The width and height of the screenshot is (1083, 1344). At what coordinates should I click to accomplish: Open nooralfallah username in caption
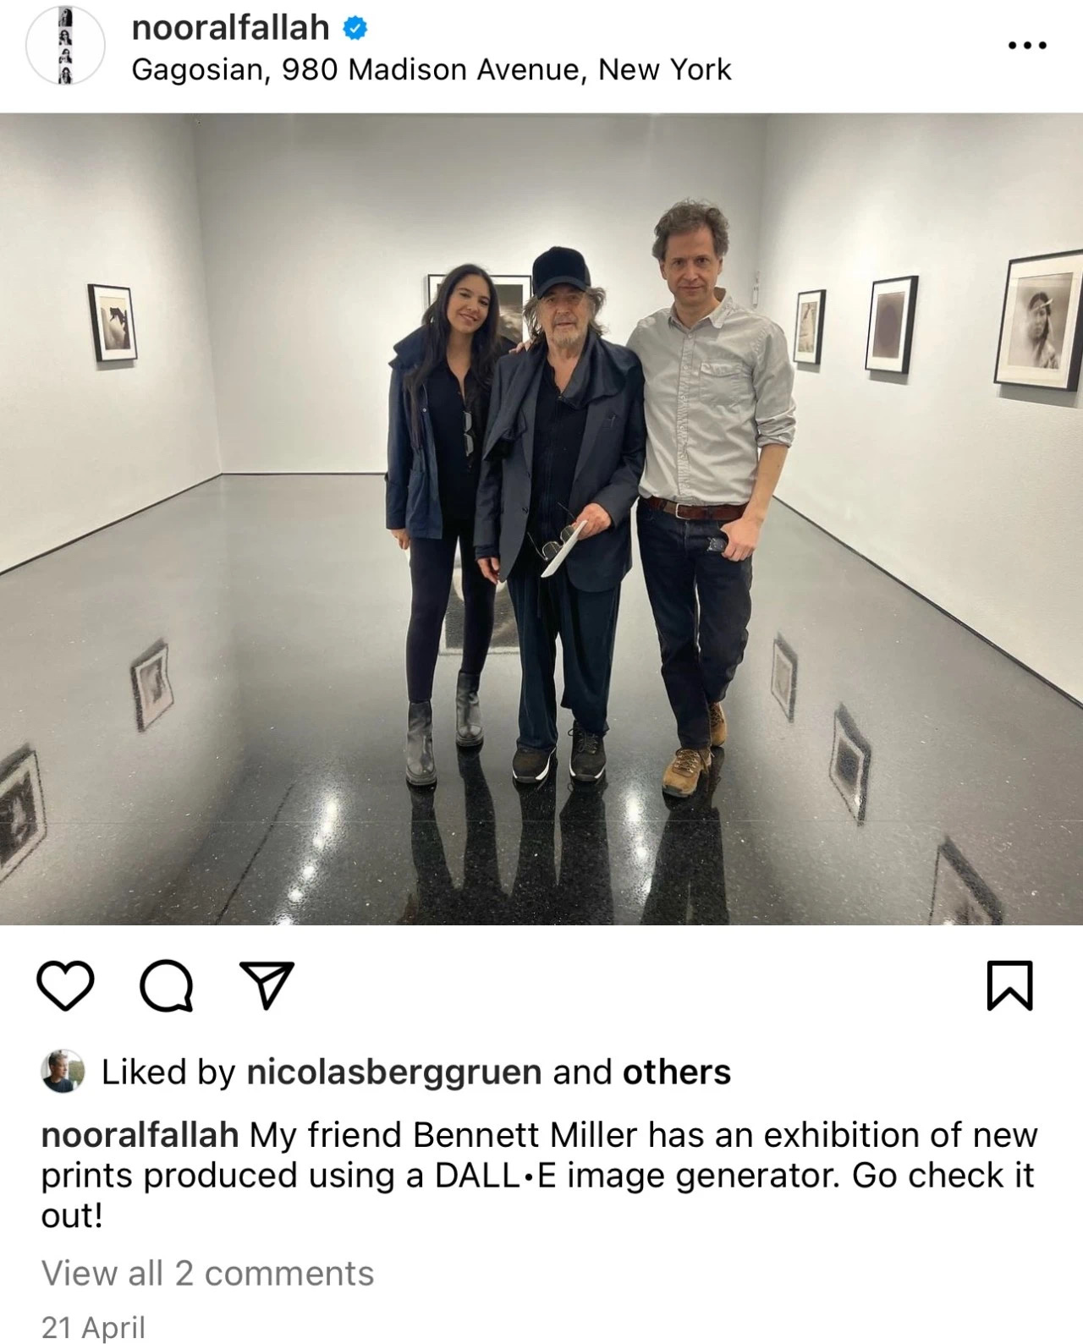click(x=140, y=1134)
